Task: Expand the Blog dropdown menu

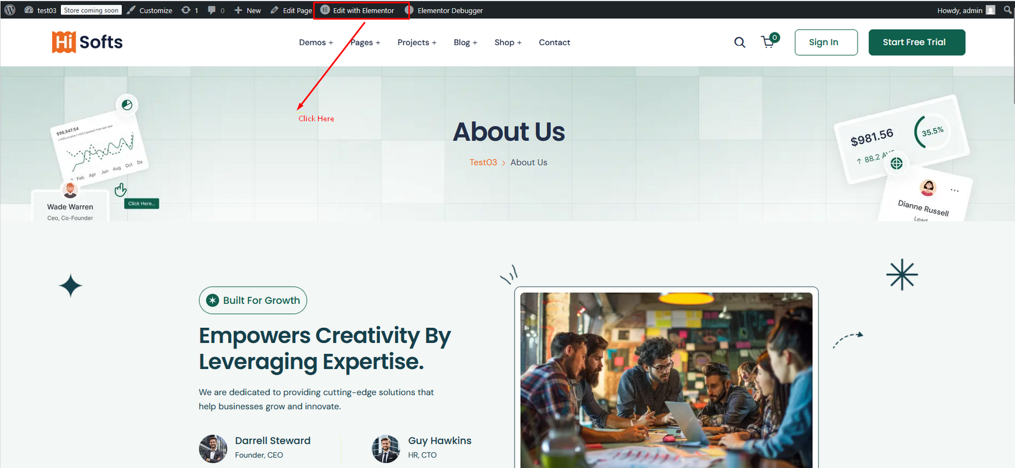Action: (x=465, y=42)
